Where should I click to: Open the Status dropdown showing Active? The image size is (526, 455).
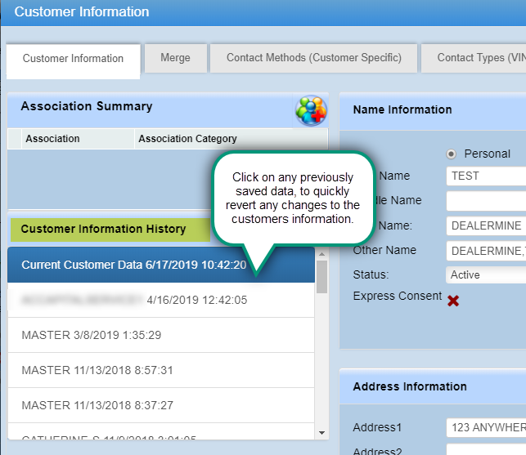486,275
